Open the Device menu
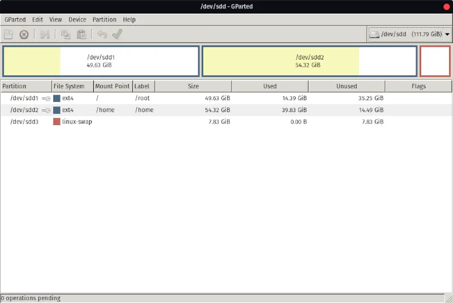The height and width of the screenshot is (303, 453). point(78,19)
